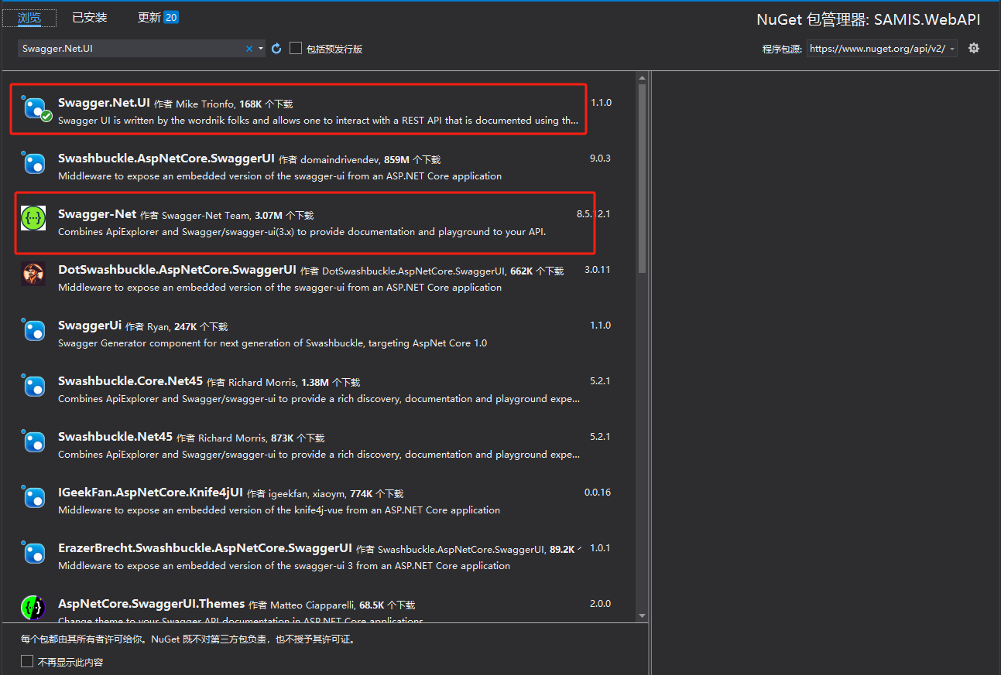Screen dimensions: 1001x675
Task: Click the 'Swagger UI is written by the wordnik' description
Action: pyautogui.click(x=318, y=121)
